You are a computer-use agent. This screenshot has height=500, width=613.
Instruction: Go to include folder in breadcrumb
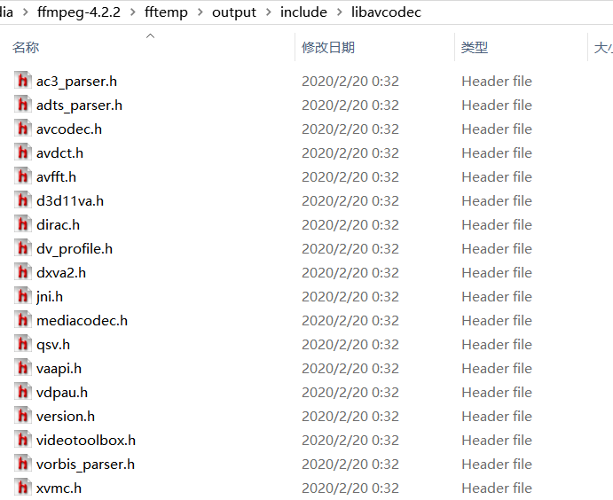303,12
